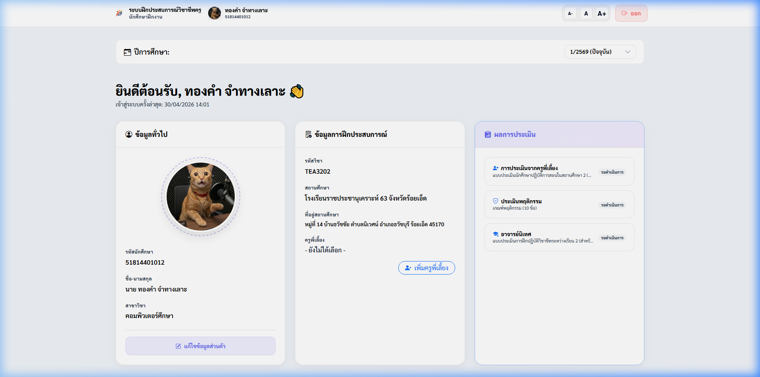Image resolution: width=760 pixels, height=377 pixels.
Task: Click the แก้ไขข้อมูลส่วนตัว edit button
Action: click(201, 346)
